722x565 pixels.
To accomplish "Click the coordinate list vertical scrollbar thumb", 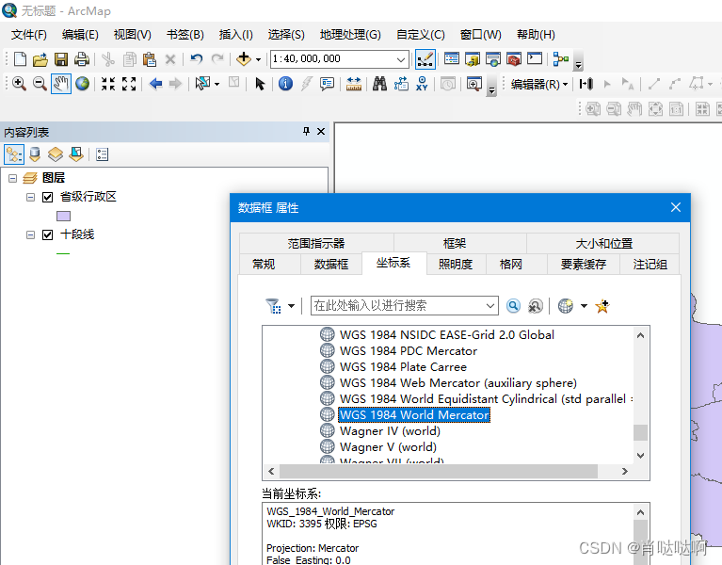I will [640, 432].
